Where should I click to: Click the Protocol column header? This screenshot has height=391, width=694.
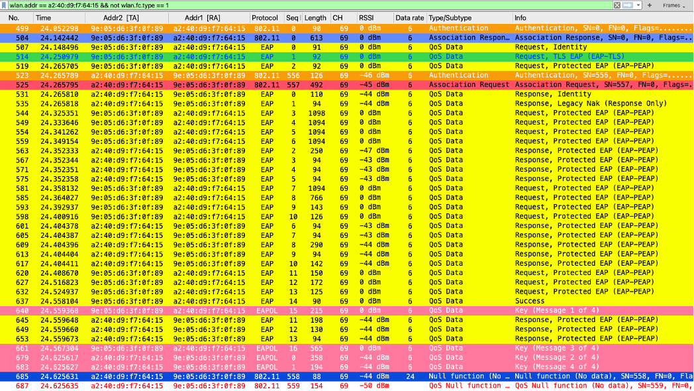265,17
